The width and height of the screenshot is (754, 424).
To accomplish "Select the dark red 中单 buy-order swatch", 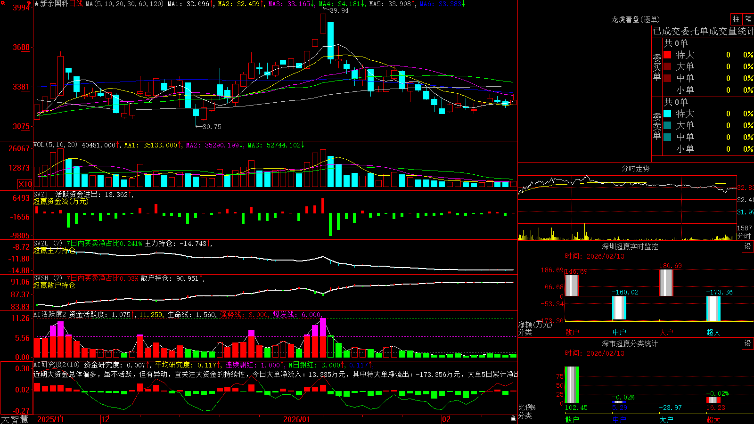I will 667,78.
